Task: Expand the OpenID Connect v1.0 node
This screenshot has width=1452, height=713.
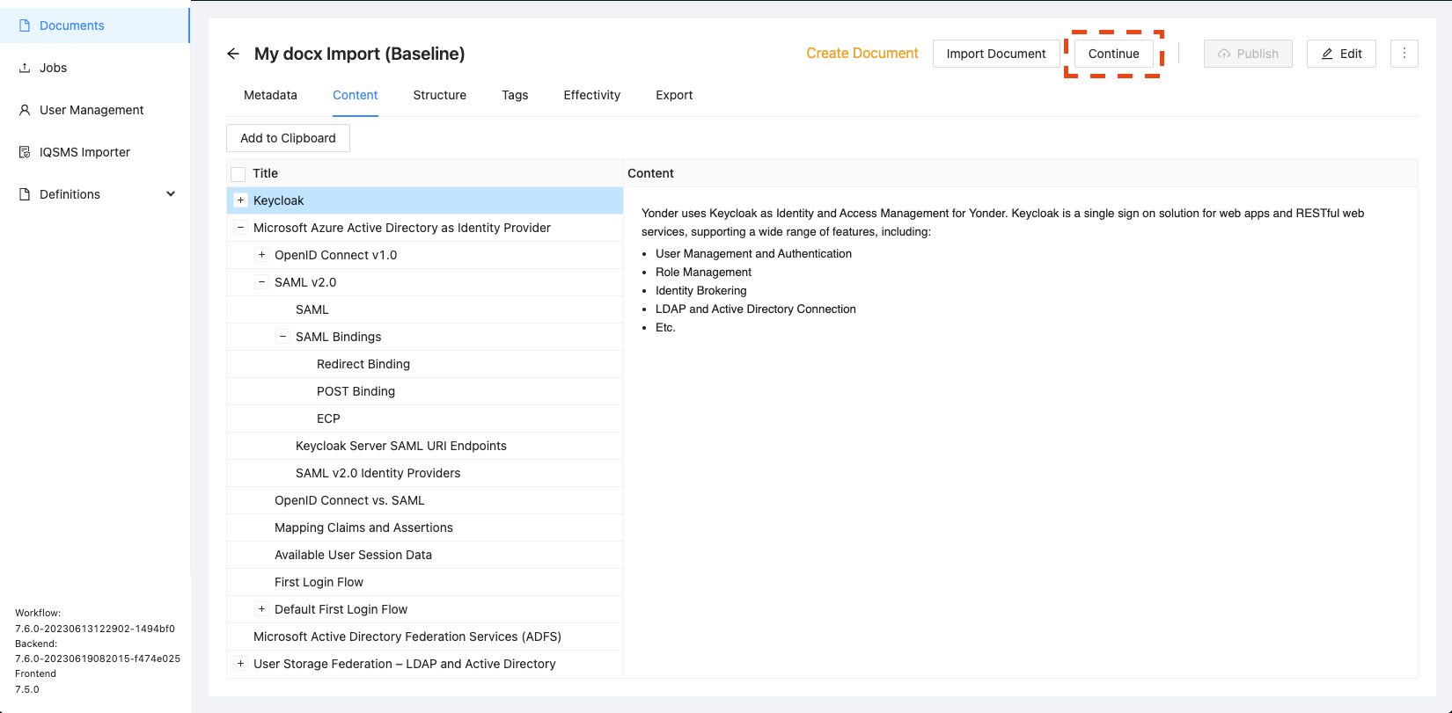Action: [x=261, y=255]
